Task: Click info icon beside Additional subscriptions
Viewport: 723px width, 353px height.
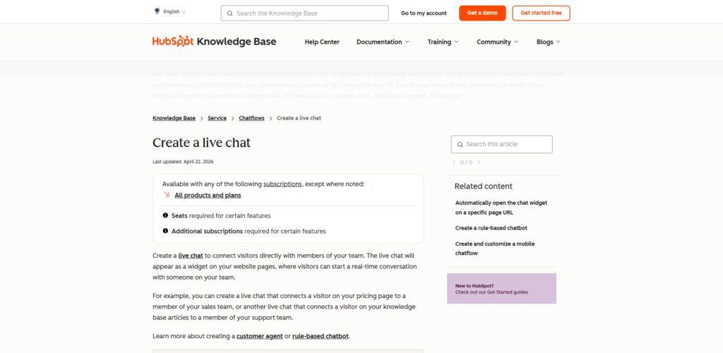Action: point(165,231)
